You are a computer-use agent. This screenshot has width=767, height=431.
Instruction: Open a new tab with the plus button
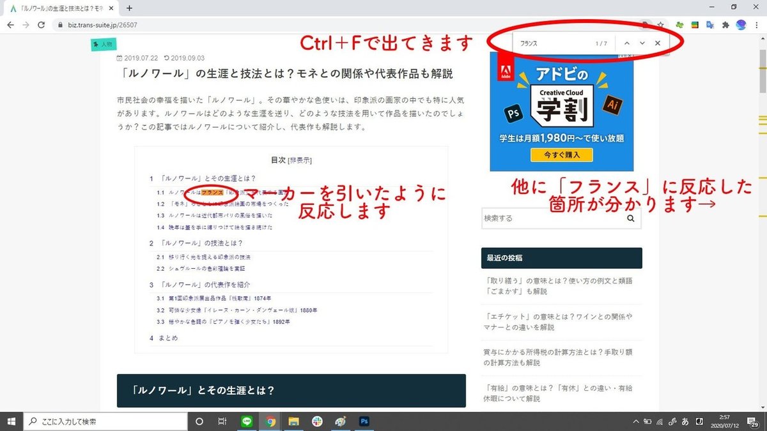pos(129,9)
